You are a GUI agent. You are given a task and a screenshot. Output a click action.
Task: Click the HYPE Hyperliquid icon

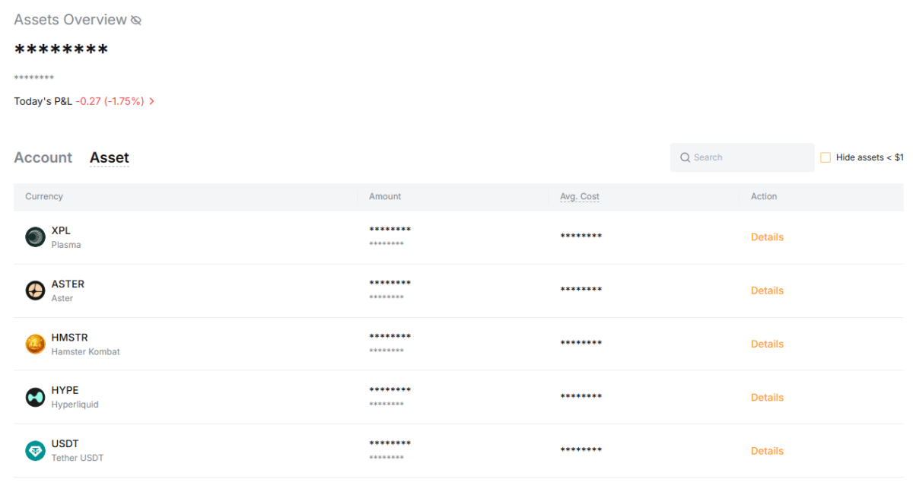point(35,397)
